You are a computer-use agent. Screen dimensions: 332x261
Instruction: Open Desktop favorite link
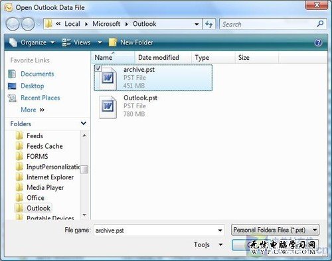pyautogui.click(x=33, y=86)
